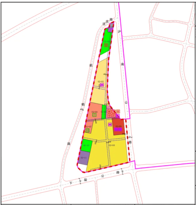Select the green parcel labeled 02-10

[x=87, y=145]
